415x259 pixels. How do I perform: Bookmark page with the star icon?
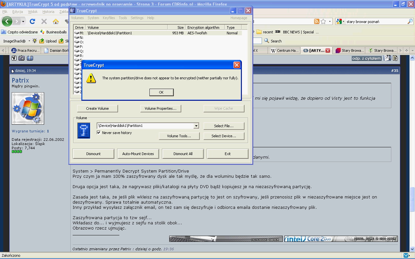tap(323, 22)
